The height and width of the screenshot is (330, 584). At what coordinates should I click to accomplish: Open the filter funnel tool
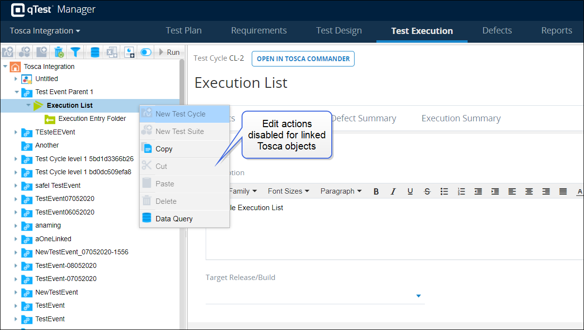75,52
